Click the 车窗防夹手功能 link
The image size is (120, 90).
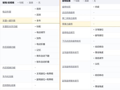point(10,26)
